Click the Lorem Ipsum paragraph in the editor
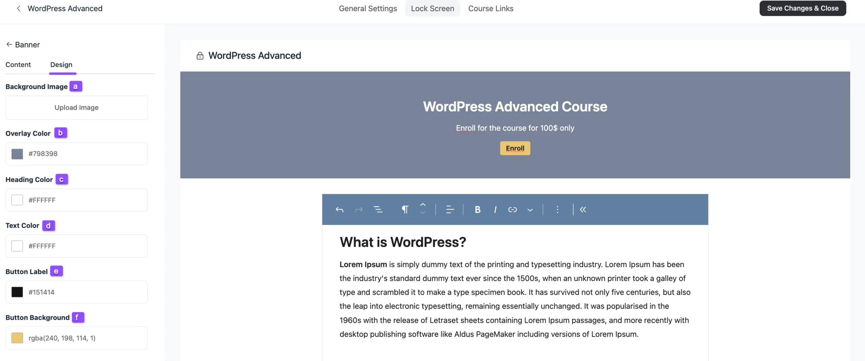Image resolution: width=865 pixels, height=361 pixels. [515, 299]
